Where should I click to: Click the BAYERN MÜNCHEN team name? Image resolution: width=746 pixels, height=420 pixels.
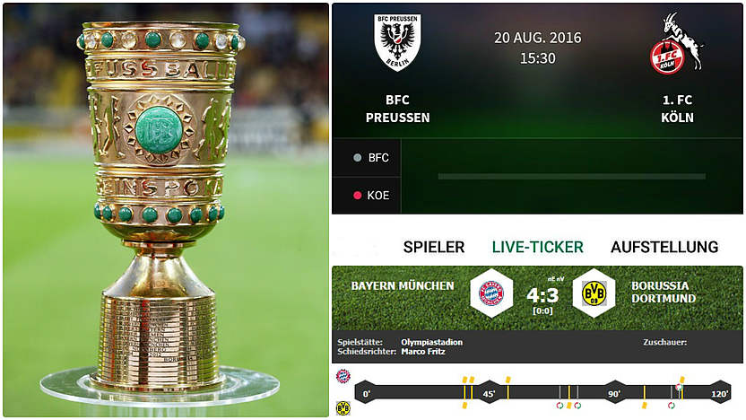point(403,285)
